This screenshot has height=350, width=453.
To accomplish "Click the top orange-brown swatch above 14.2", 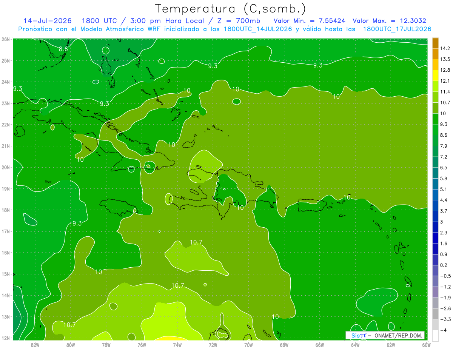I will tap(435, 43).
